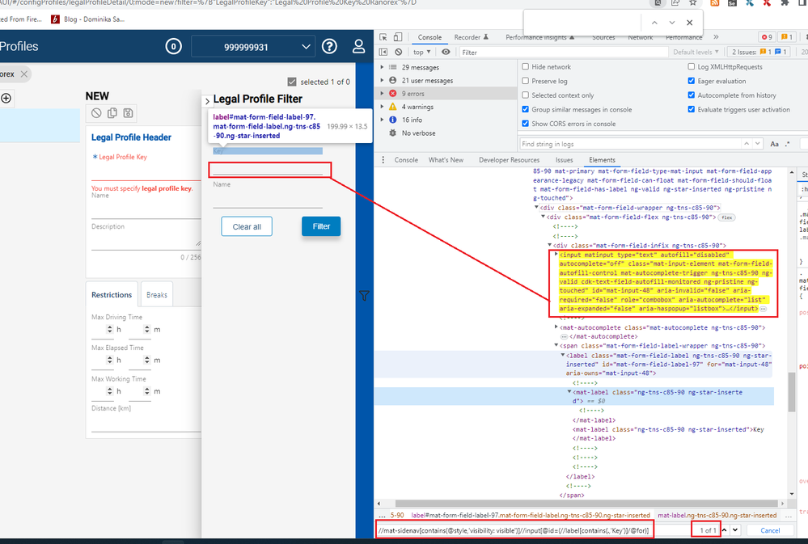
Task: Click the save icon under NEW
Action: point(128,113)
